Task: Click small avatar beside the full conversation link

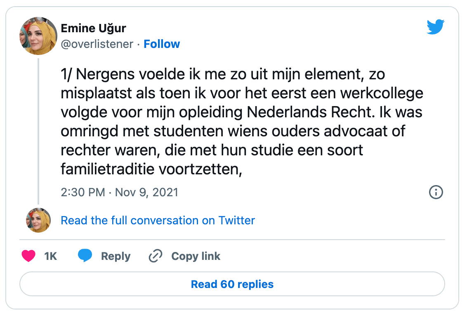Action: [38, 220]
